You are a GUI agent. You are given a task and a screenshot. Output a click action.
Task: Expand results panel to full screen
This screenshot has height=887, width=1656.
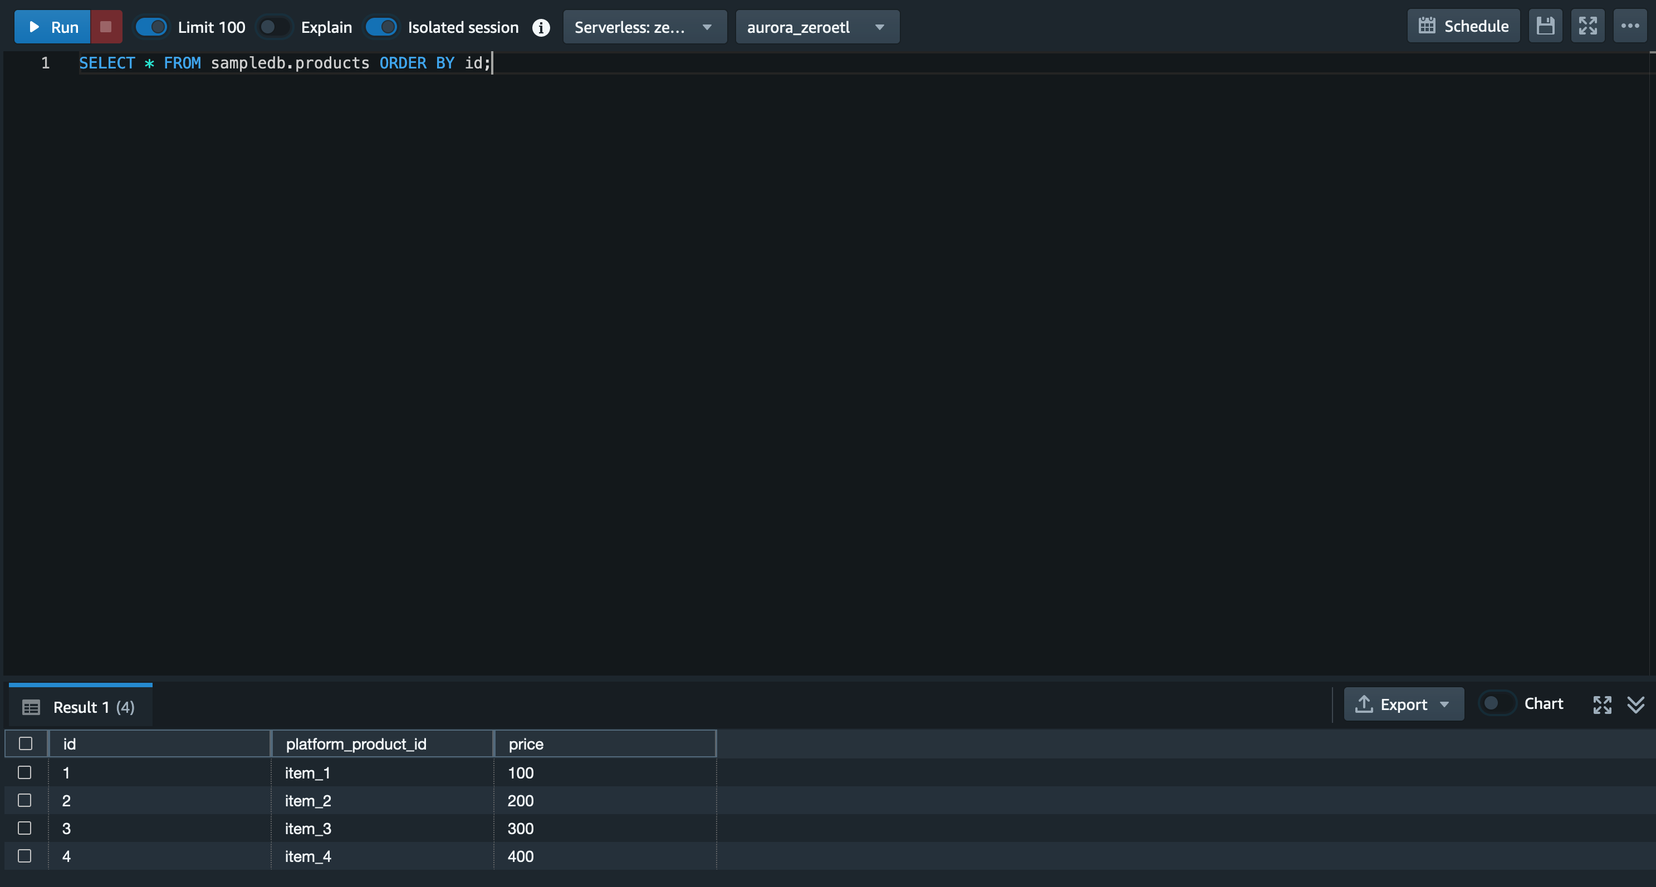coord(1602,704)
